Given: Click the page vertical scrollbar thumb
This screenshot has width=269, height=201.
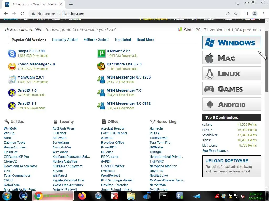Looking at the screenshot, I should point(267,61).
